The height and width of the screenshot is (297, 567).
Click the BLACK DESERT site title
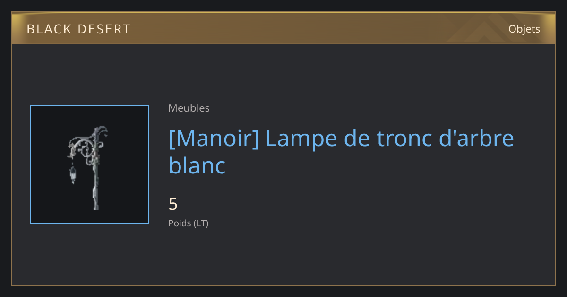tap(78, 29)
